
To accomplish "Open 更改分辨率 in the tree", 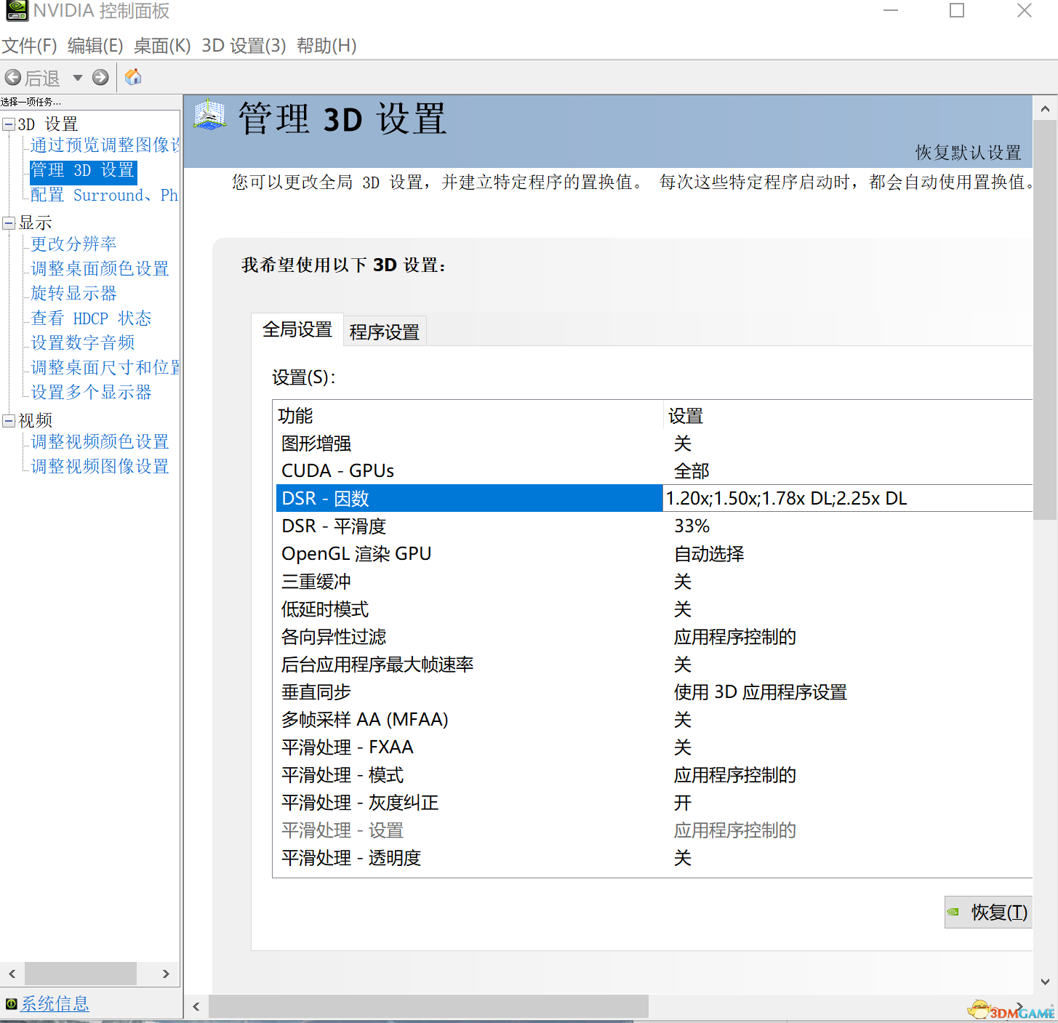I will [x=73, y=244].
